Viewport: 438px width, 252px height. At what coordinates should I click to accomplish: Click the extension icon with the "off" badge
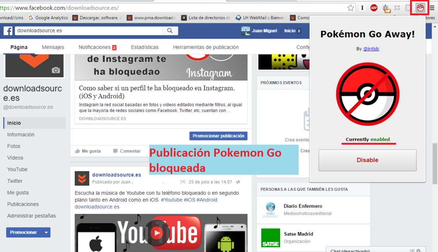tap(386, 8)
